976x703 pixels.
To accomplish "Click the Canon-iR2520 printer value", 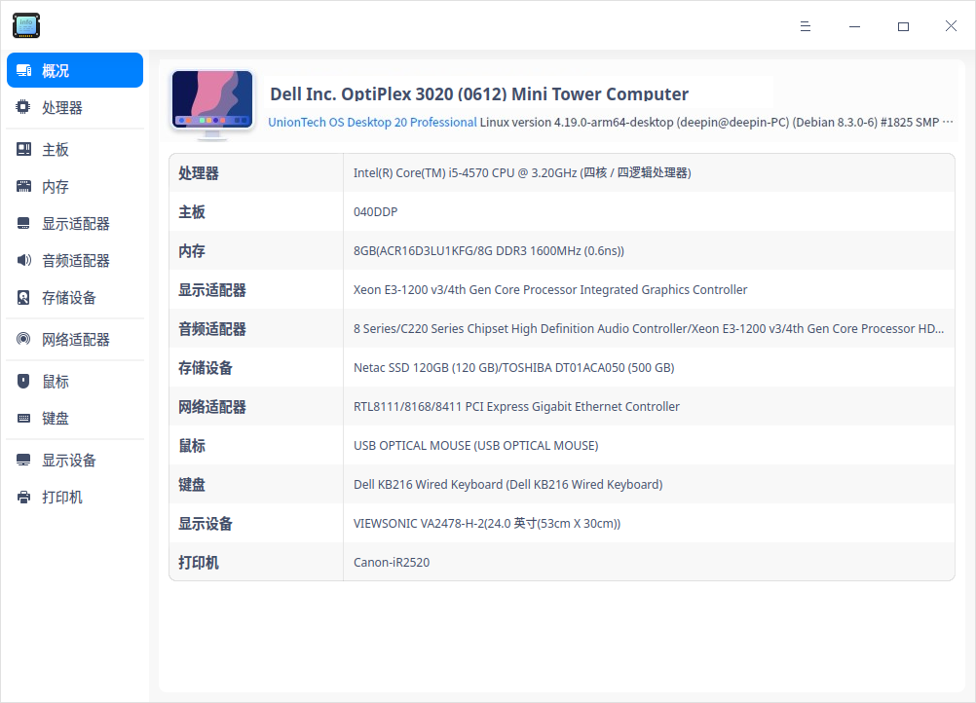I will point(392,563).
